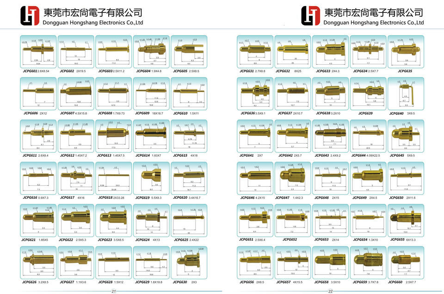Screen dimensions: 444x294
Task: View the JCPG615 pin image
Action: pos(189,136)
